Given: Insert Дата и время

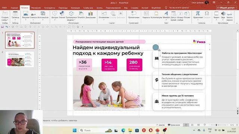Looking at the screenshot, I should pyautogui.click(x=173, y=16).
